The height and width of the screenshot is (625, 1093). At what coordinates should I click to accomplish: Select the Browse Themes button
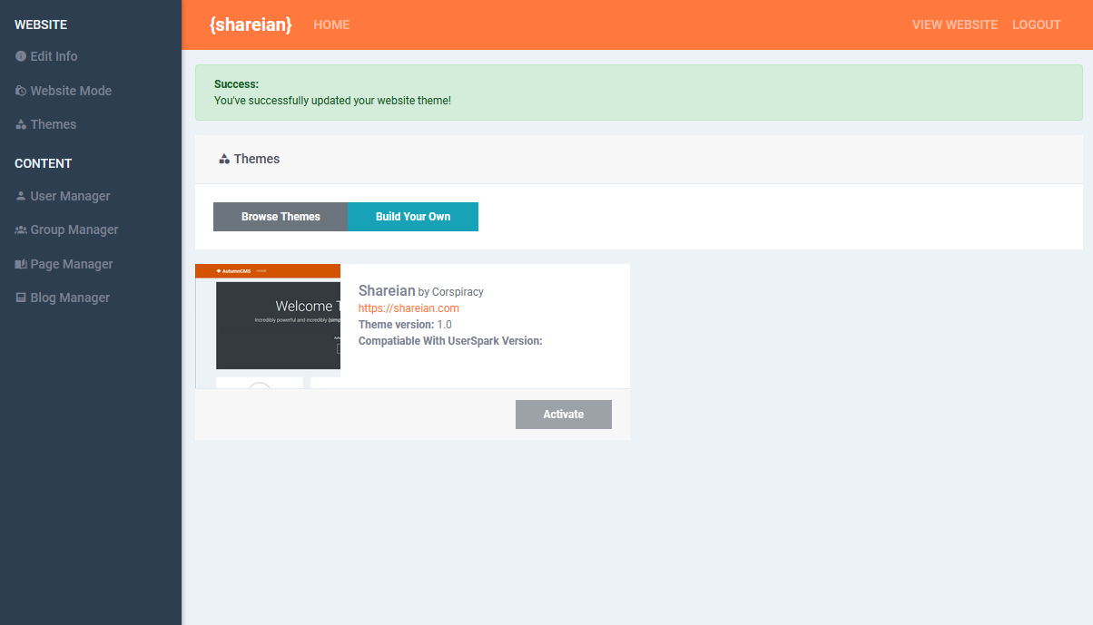click(281, 217)
